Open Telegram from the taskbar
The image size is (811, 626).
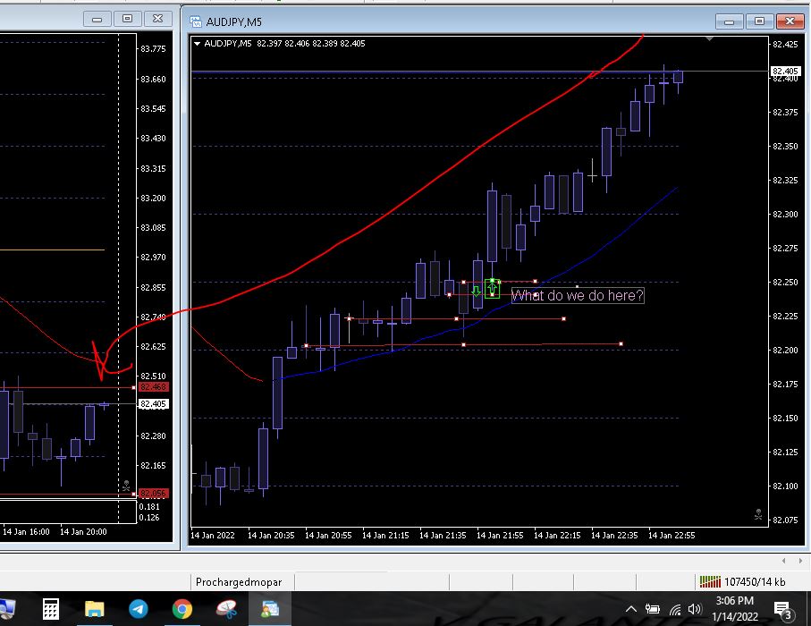tap(138, 609)
